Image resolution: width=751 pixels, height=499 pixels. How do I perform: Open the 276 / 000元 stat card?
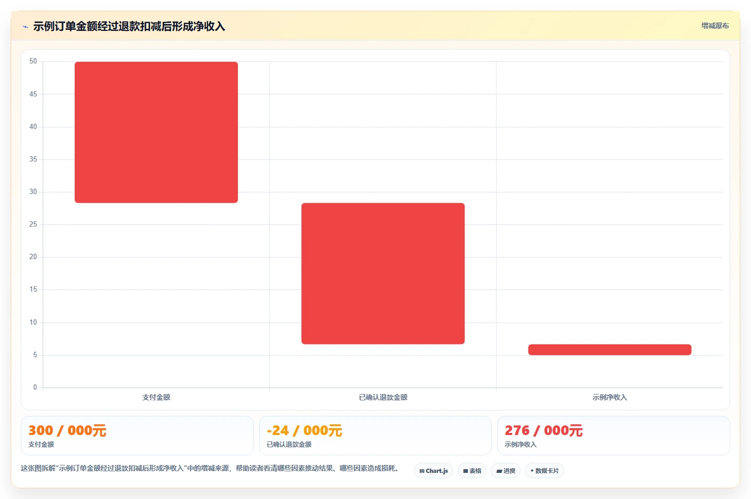click(x=613, y=436)
